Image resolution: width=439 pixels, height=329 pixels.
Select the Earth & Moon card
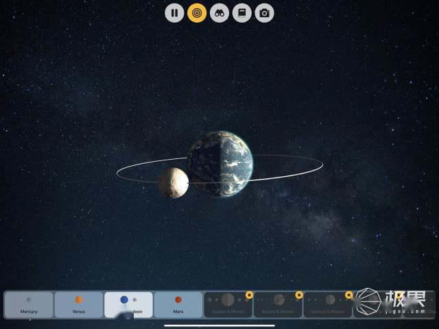(x=128, y=304)
